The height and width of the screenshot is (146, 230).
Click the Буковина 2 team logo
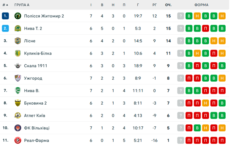(18, 103)
